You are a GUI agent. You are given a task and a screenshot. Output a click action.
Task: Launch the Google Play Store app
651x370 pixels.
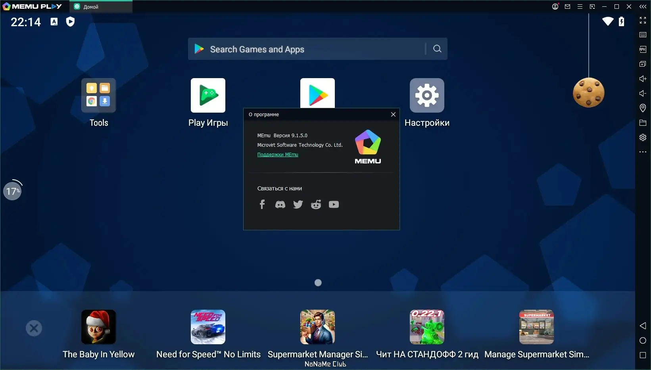pyautogui.click(x=317, y=93)
